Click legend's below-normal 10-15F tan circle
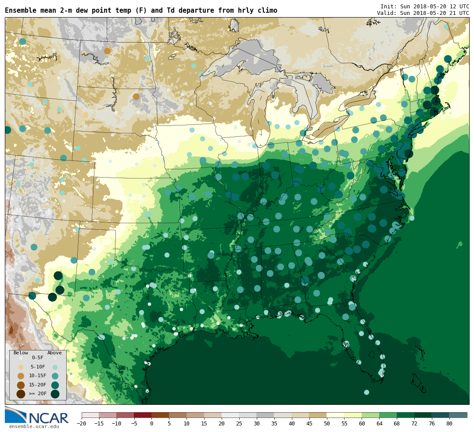 click(21, 376)
